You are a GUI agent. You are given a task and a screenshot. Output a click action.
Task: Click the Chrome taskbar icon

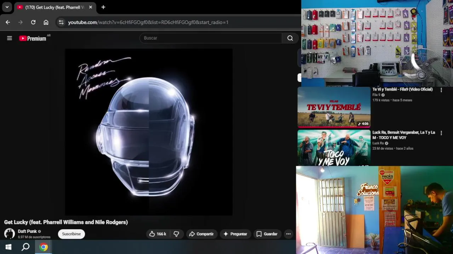[44, 247]
